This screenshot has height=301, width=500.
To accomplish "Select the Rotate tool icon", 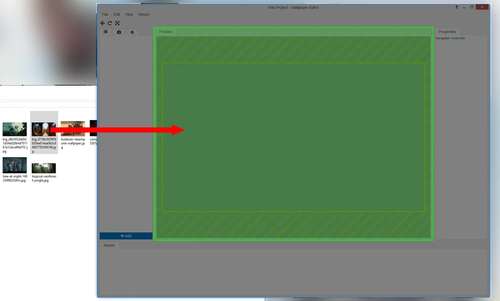I will tap(110, 23).
